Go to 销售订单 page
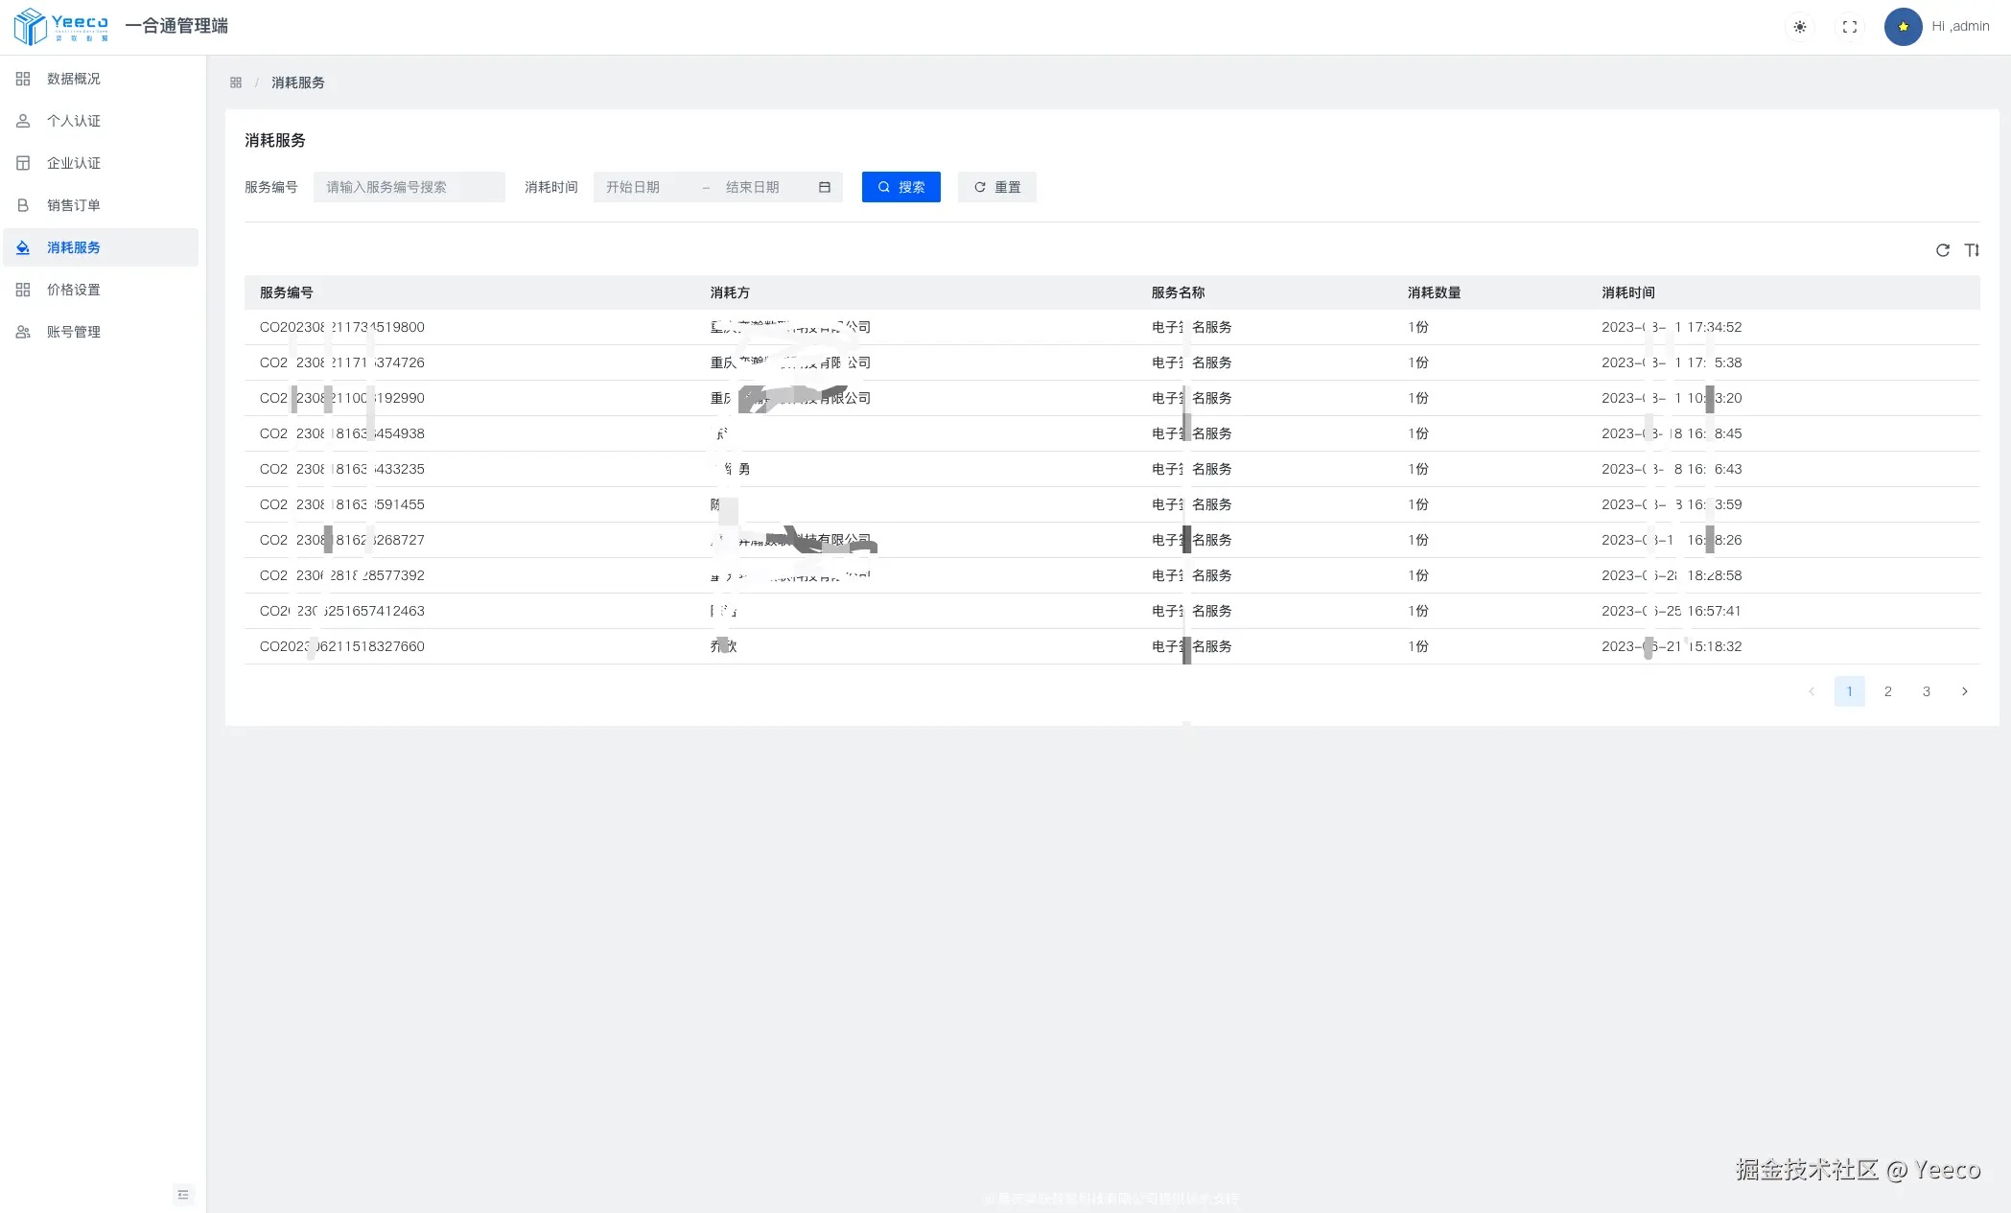Screen dimensions: 2011x1213 pos(74,205)
